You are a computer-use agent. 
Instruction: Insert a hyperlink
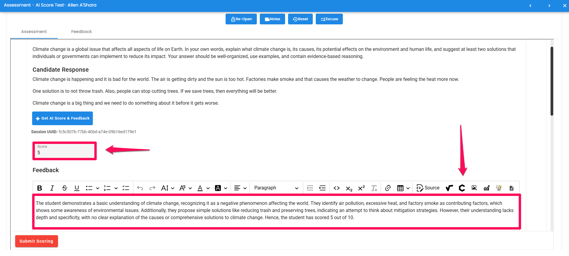click(388, 188)
